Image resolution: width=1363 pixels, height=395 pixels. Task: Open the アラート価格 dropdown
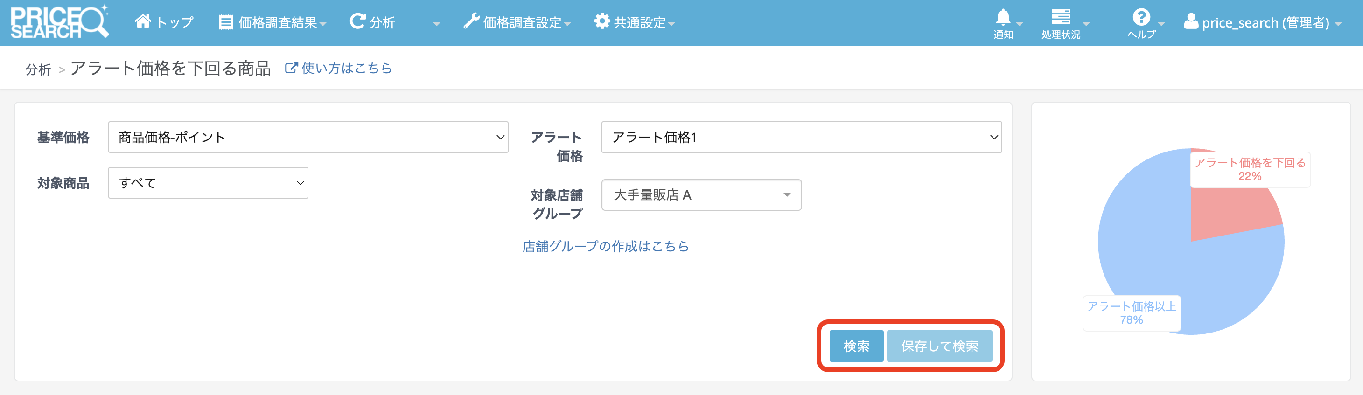[801, 138]
